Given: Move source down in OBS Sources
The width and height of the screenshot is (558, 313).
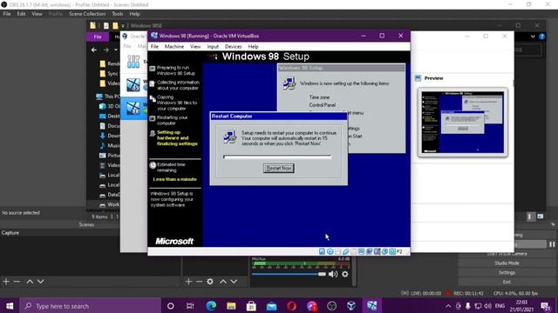Looking at the screenshot, I should [234, 282].
